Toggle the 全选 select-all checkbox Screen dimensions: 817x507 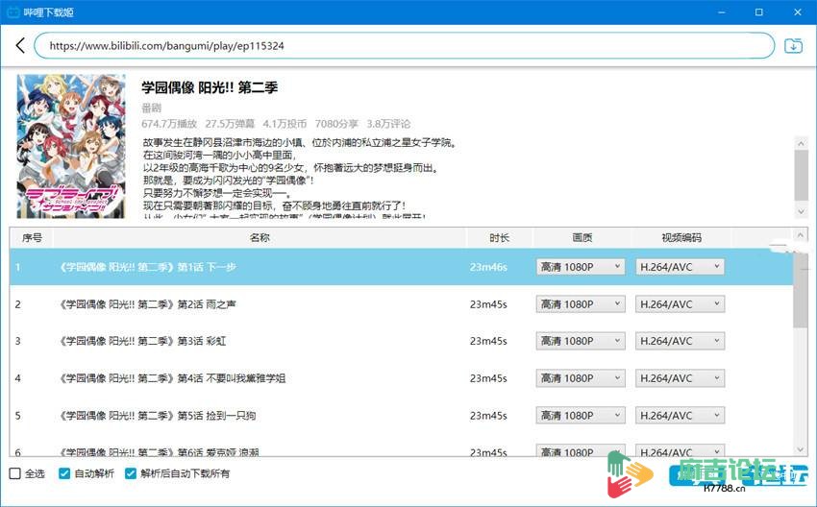(15, 473)
